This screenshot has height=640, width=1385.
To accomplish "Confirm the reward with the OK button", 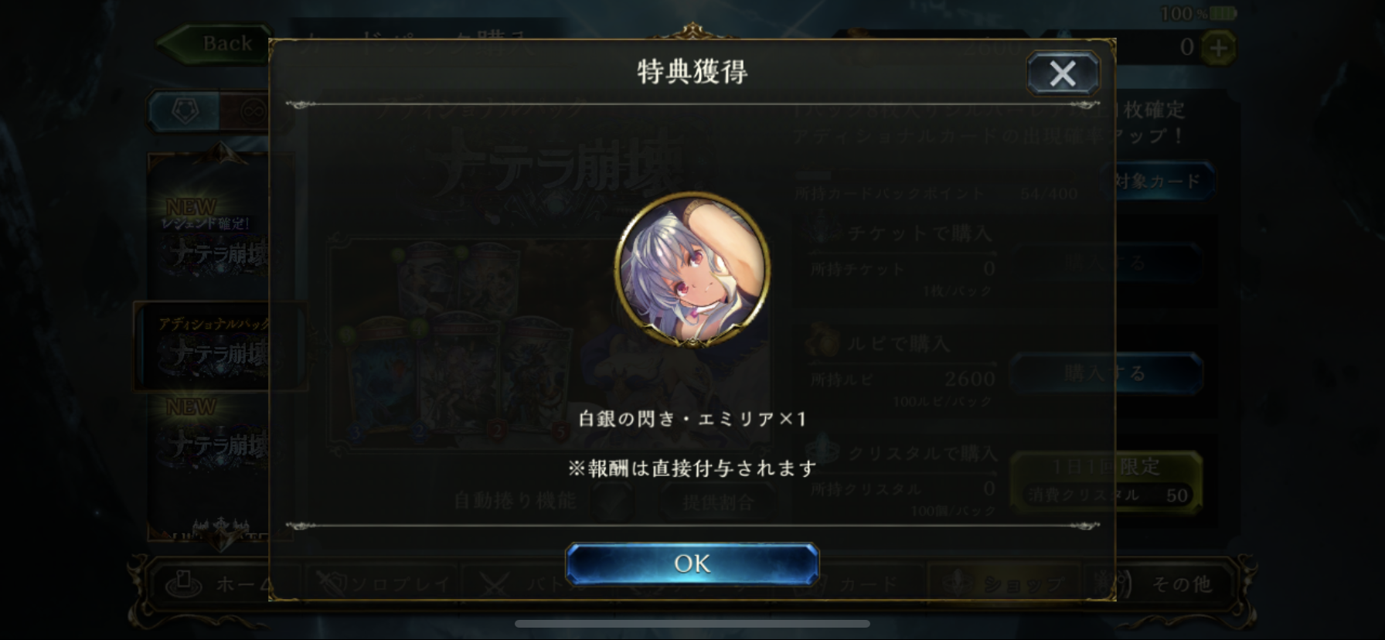I will 692,563.
